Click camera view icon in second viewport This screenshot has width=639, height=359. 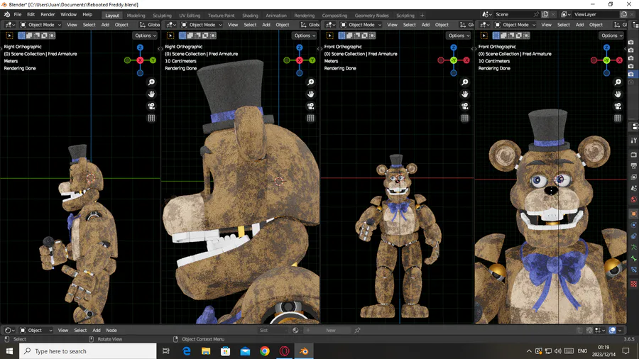pos(310,106)
